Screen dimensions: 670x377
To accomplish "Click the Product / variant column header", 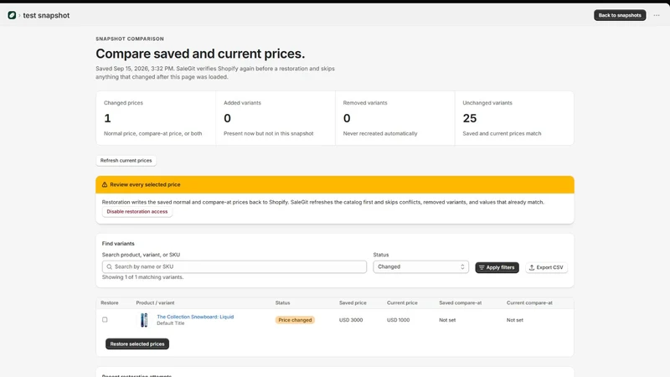I will [x=155, y=302].
